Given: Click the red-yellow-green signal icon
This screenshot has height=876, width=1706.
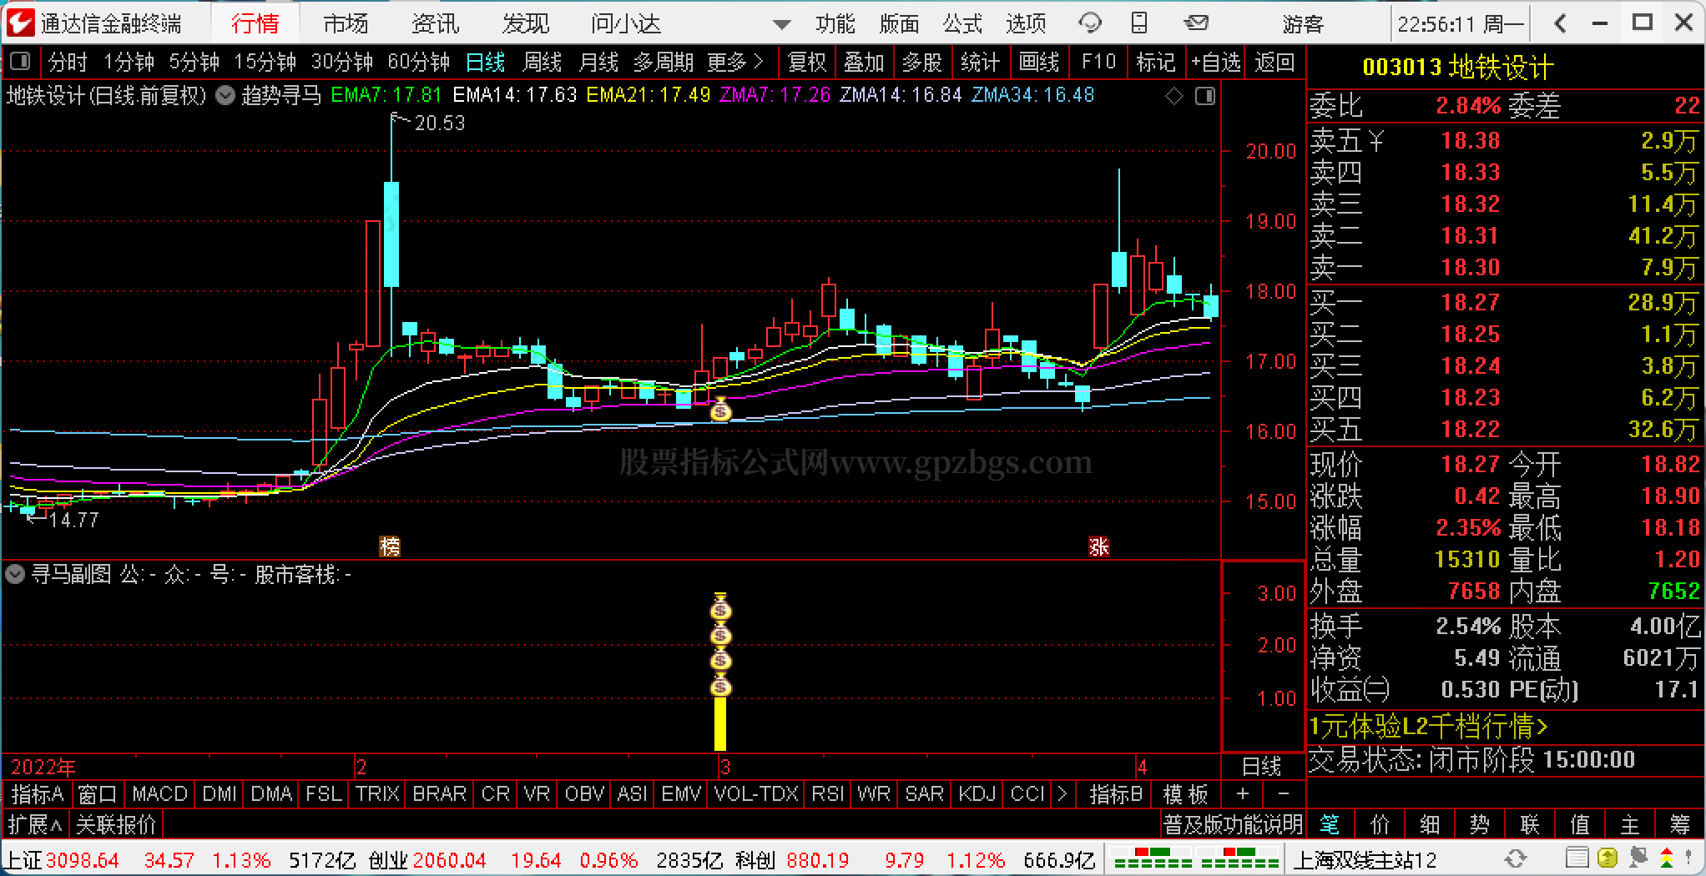Looking at the screenshot, I should coord(1666,858).
